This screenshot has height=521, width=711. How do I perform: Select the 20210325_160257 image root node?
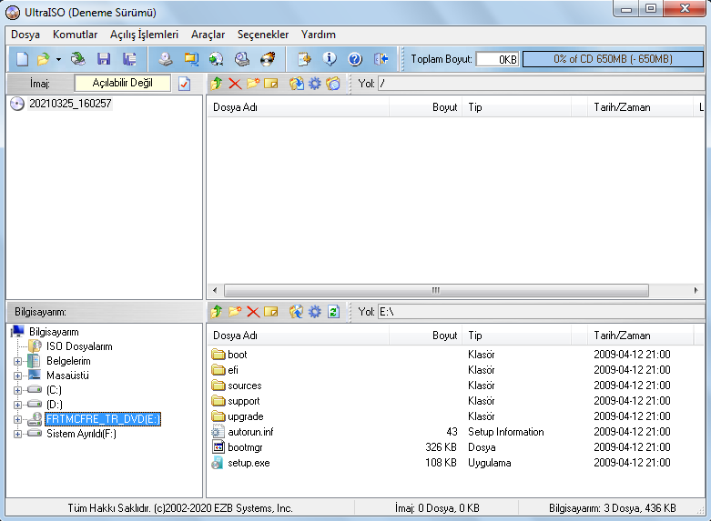tap(70, 104)
